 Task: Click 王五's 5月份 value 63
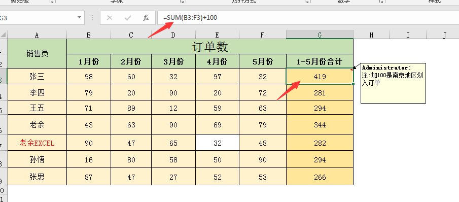click(x=263, y=108)
